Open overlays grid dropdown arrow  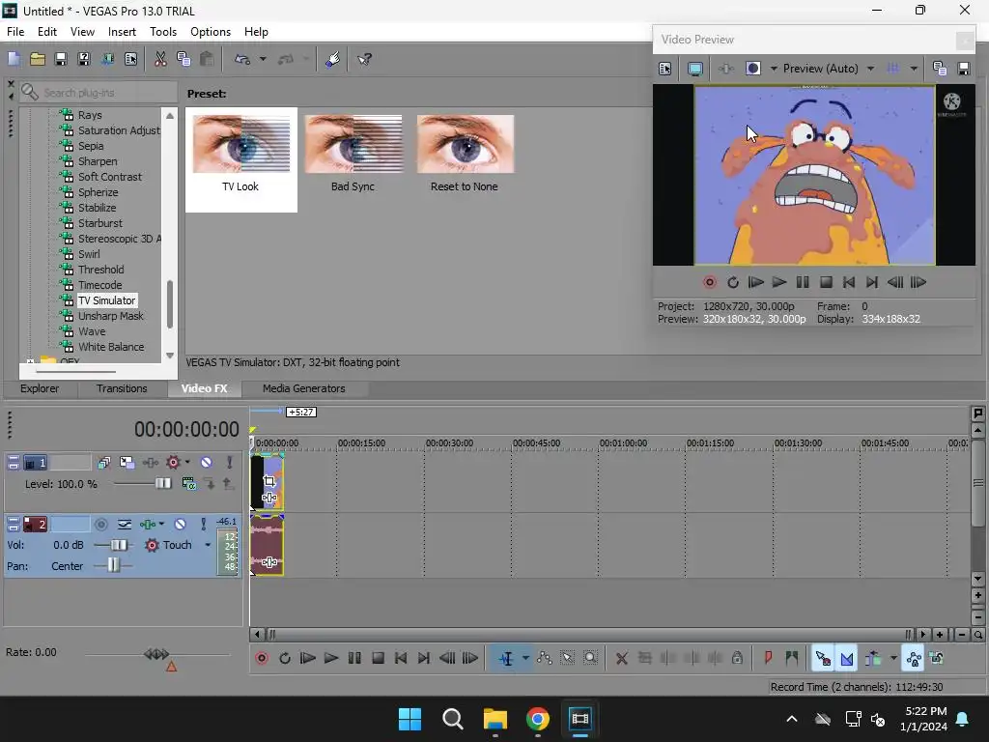914,69
